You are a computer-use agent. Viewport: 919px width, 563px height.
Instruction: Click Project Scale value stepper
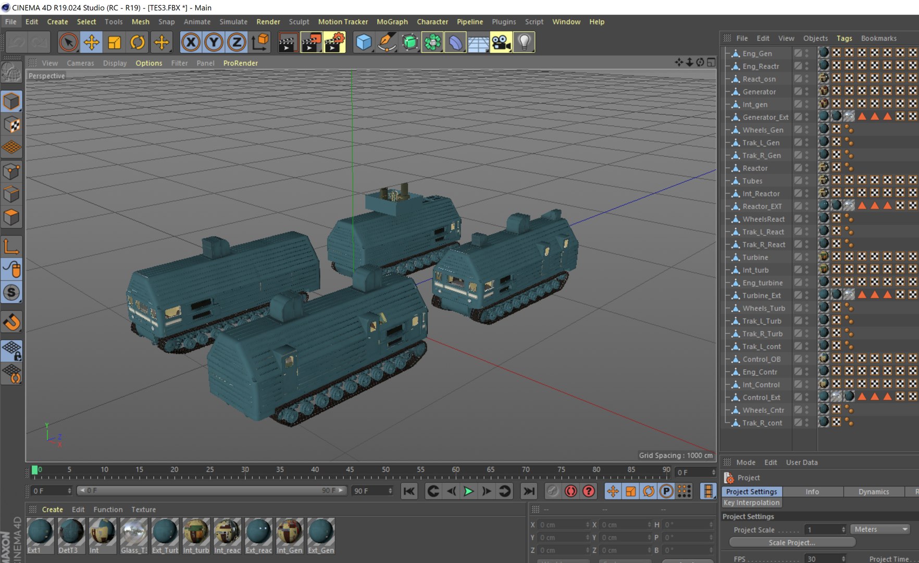point(843,530)
